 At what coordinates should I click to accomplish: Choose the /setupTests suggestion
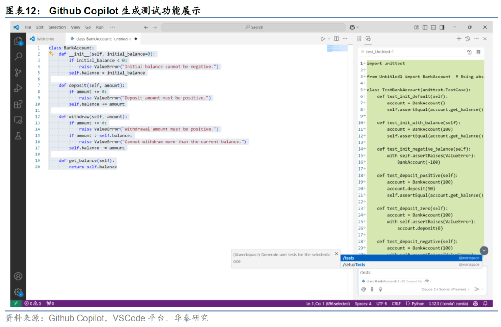tap(354, 265)
